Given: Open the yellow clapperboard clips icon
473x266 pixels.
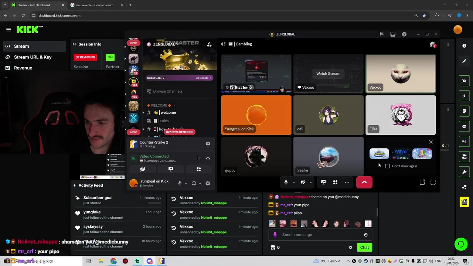Looking at the screenshot, I should [x=465, y=202].
